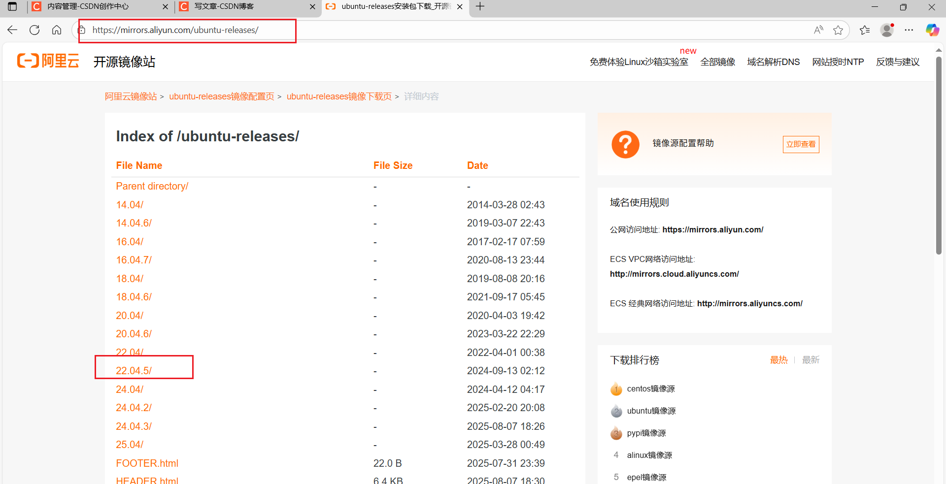946x484 pixels.
Task: Close the ubuntu-releases tab
Action: tap(460, 7)
